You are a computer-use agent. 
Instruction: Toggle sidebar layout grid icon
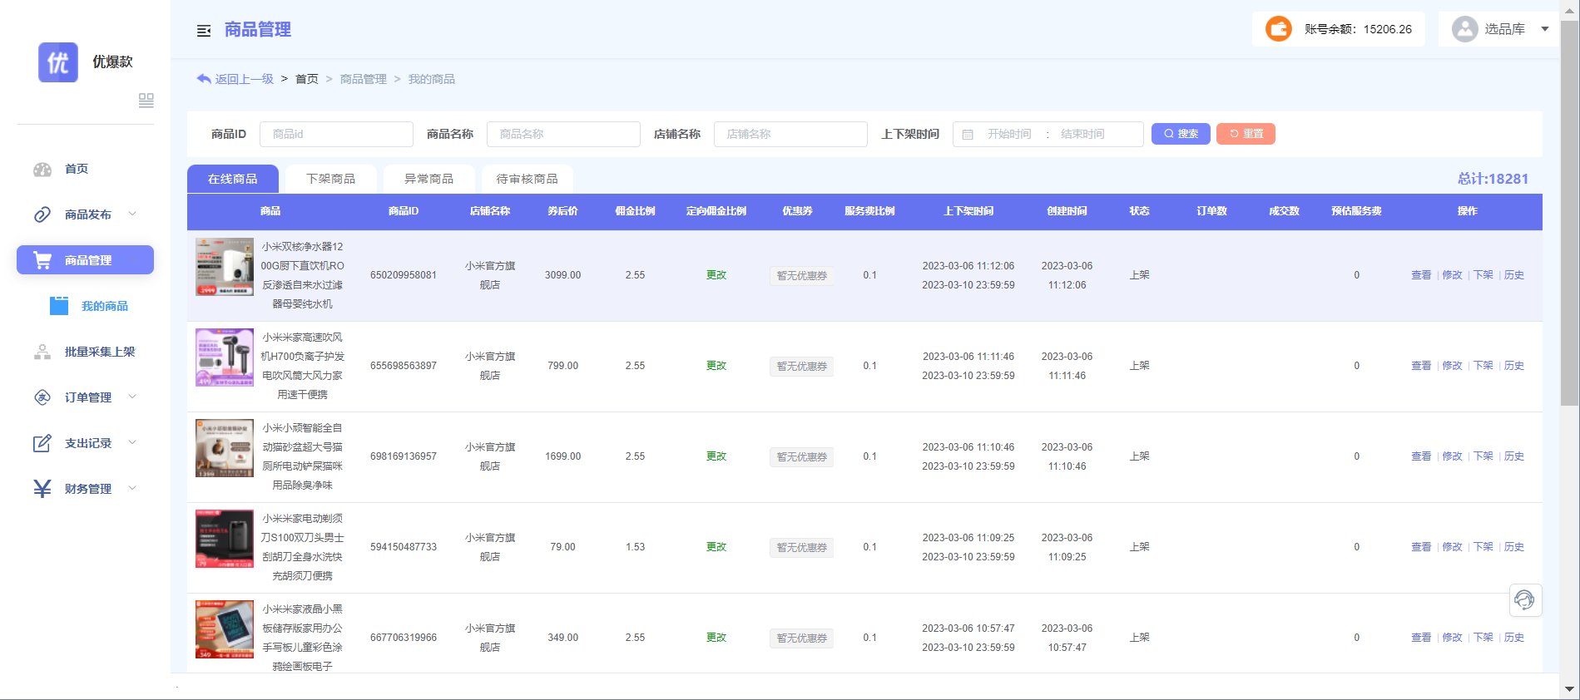point(146,101)
